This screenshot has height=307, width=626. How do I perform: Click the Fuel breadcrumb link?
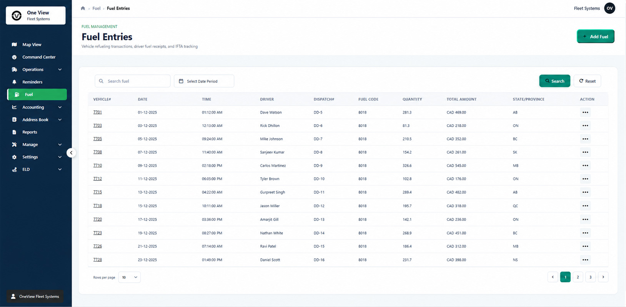pyautogui.click(x=96, y=8)
